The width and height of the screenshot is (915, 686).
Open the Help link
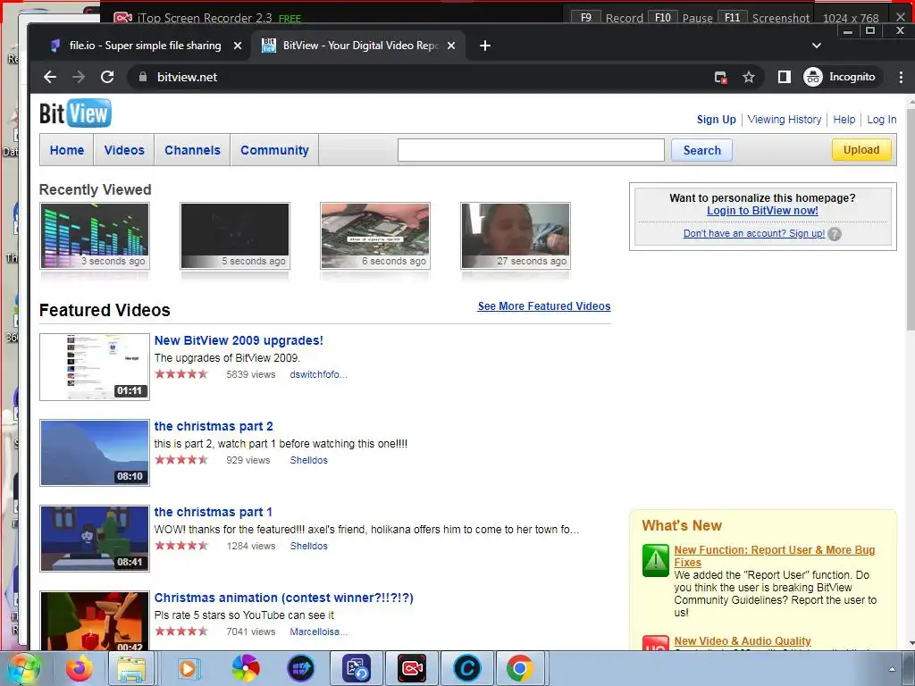844,120
